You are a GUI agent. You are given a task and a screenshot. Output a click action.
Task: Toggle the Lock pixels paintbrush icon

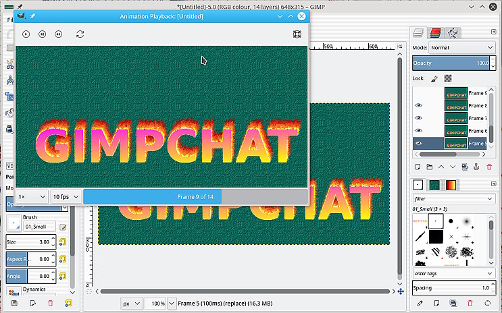pos(434,78)
